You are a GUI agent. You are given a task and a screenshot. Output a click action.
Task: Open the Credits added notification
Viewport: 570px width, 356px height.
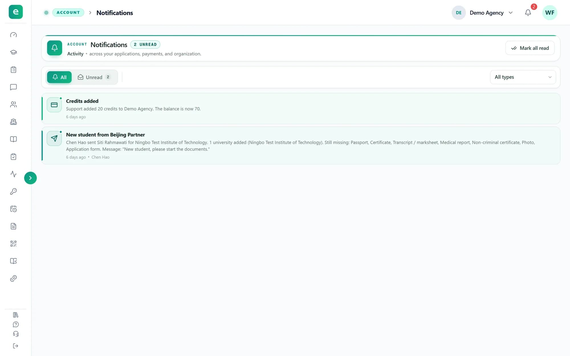point(301,109)
